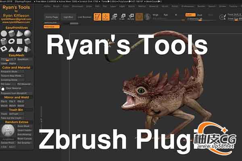Viewport: 242px width, 161px height.
Task: Insert the flat plane primitive
Action: coord(19,41)
